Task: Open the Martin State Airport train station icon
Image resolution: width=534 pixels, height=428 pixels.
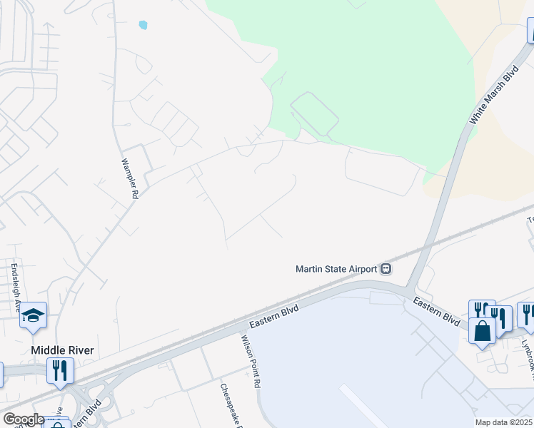Action: coord(386,269)
